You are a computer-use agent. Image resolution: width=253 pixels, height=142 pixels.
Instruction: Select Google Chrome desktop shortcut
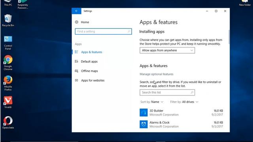pyautogui.click(x=8, y=63)
